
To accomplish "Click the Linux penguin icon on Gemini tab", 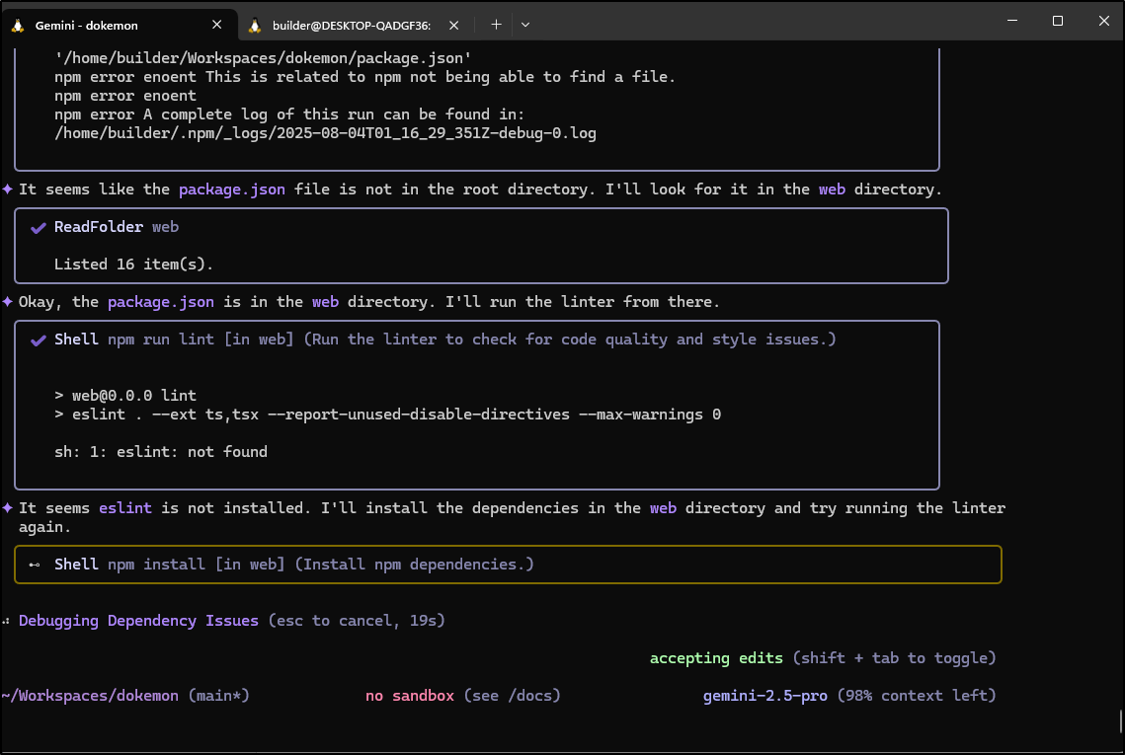I will click(18, 25).
